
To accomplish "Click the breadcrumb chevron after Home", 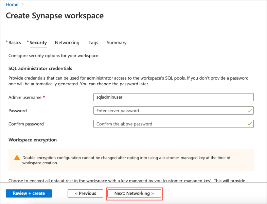I will [22, 5].
